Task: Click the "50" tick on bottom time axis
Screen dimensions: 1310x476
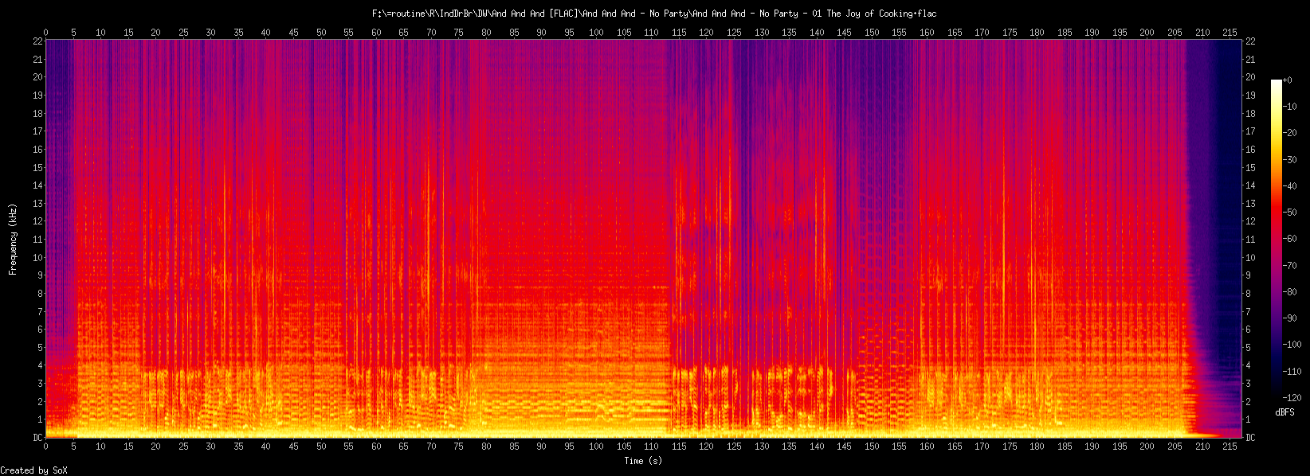Action: click(x=321, y=447)
